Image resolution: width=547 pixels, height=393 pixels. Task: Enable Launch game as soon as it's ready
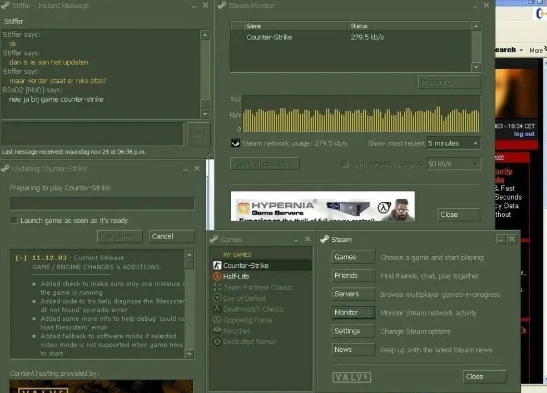(13, 220)
